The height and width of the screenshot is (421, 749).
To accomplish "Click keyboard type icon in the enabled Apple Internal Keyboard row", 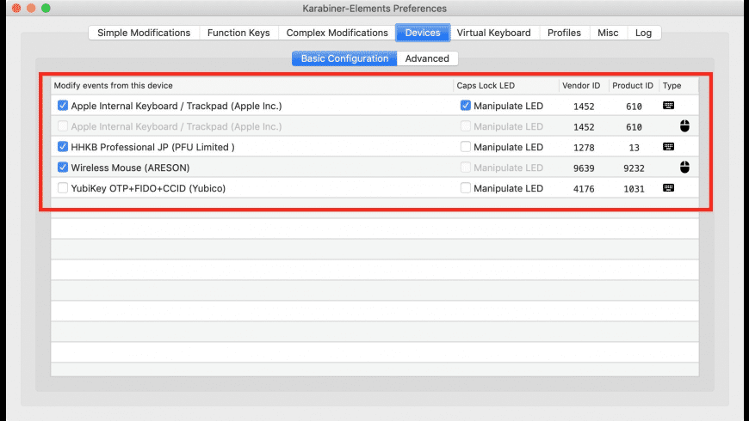I will [x=668, y=106].
